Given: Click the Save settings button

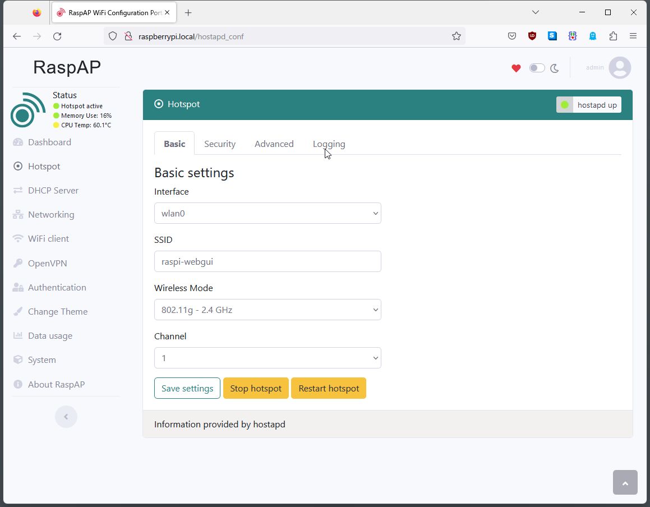Looking at the screenshot, I should (187, 388).
